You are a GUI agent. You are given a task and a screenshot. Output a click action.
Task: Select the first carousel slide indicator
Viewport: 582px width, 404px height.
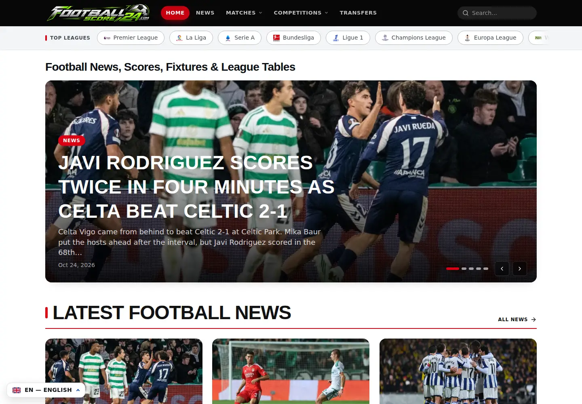pos(453,269)
